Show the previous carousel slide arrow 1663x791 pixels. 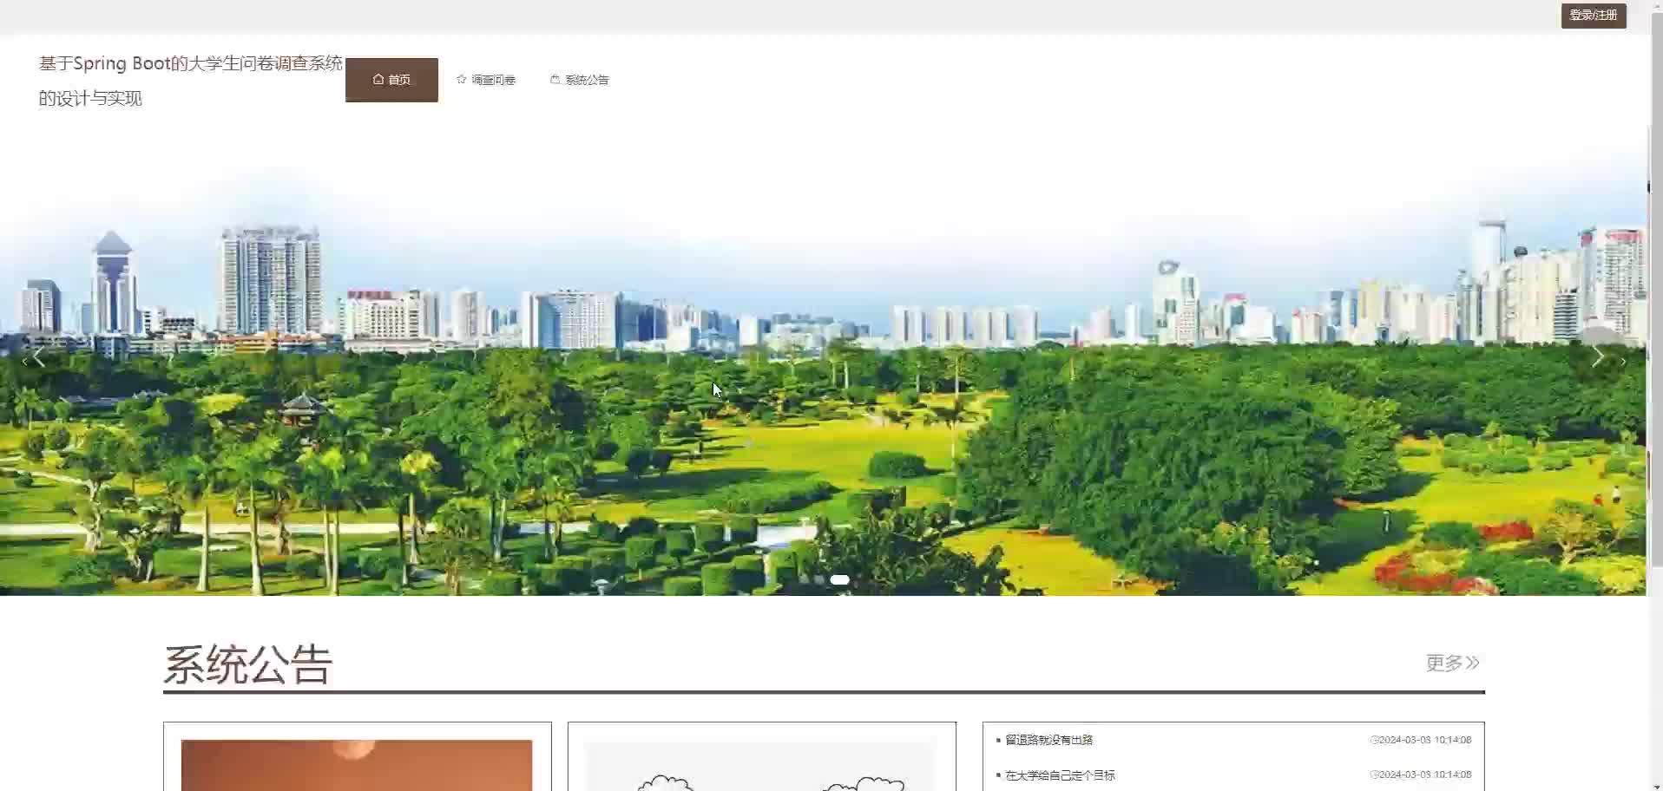(x=37, y=357)
